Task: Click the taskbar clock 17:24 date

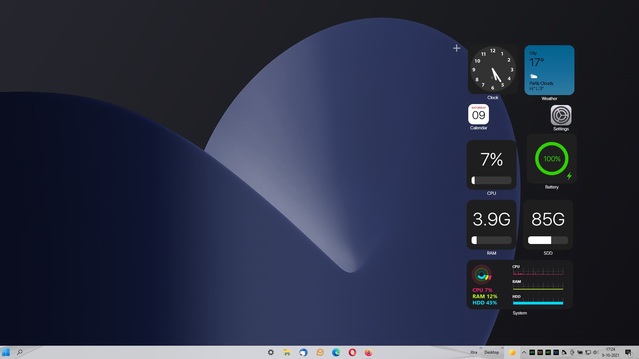Action: (611, 352)
